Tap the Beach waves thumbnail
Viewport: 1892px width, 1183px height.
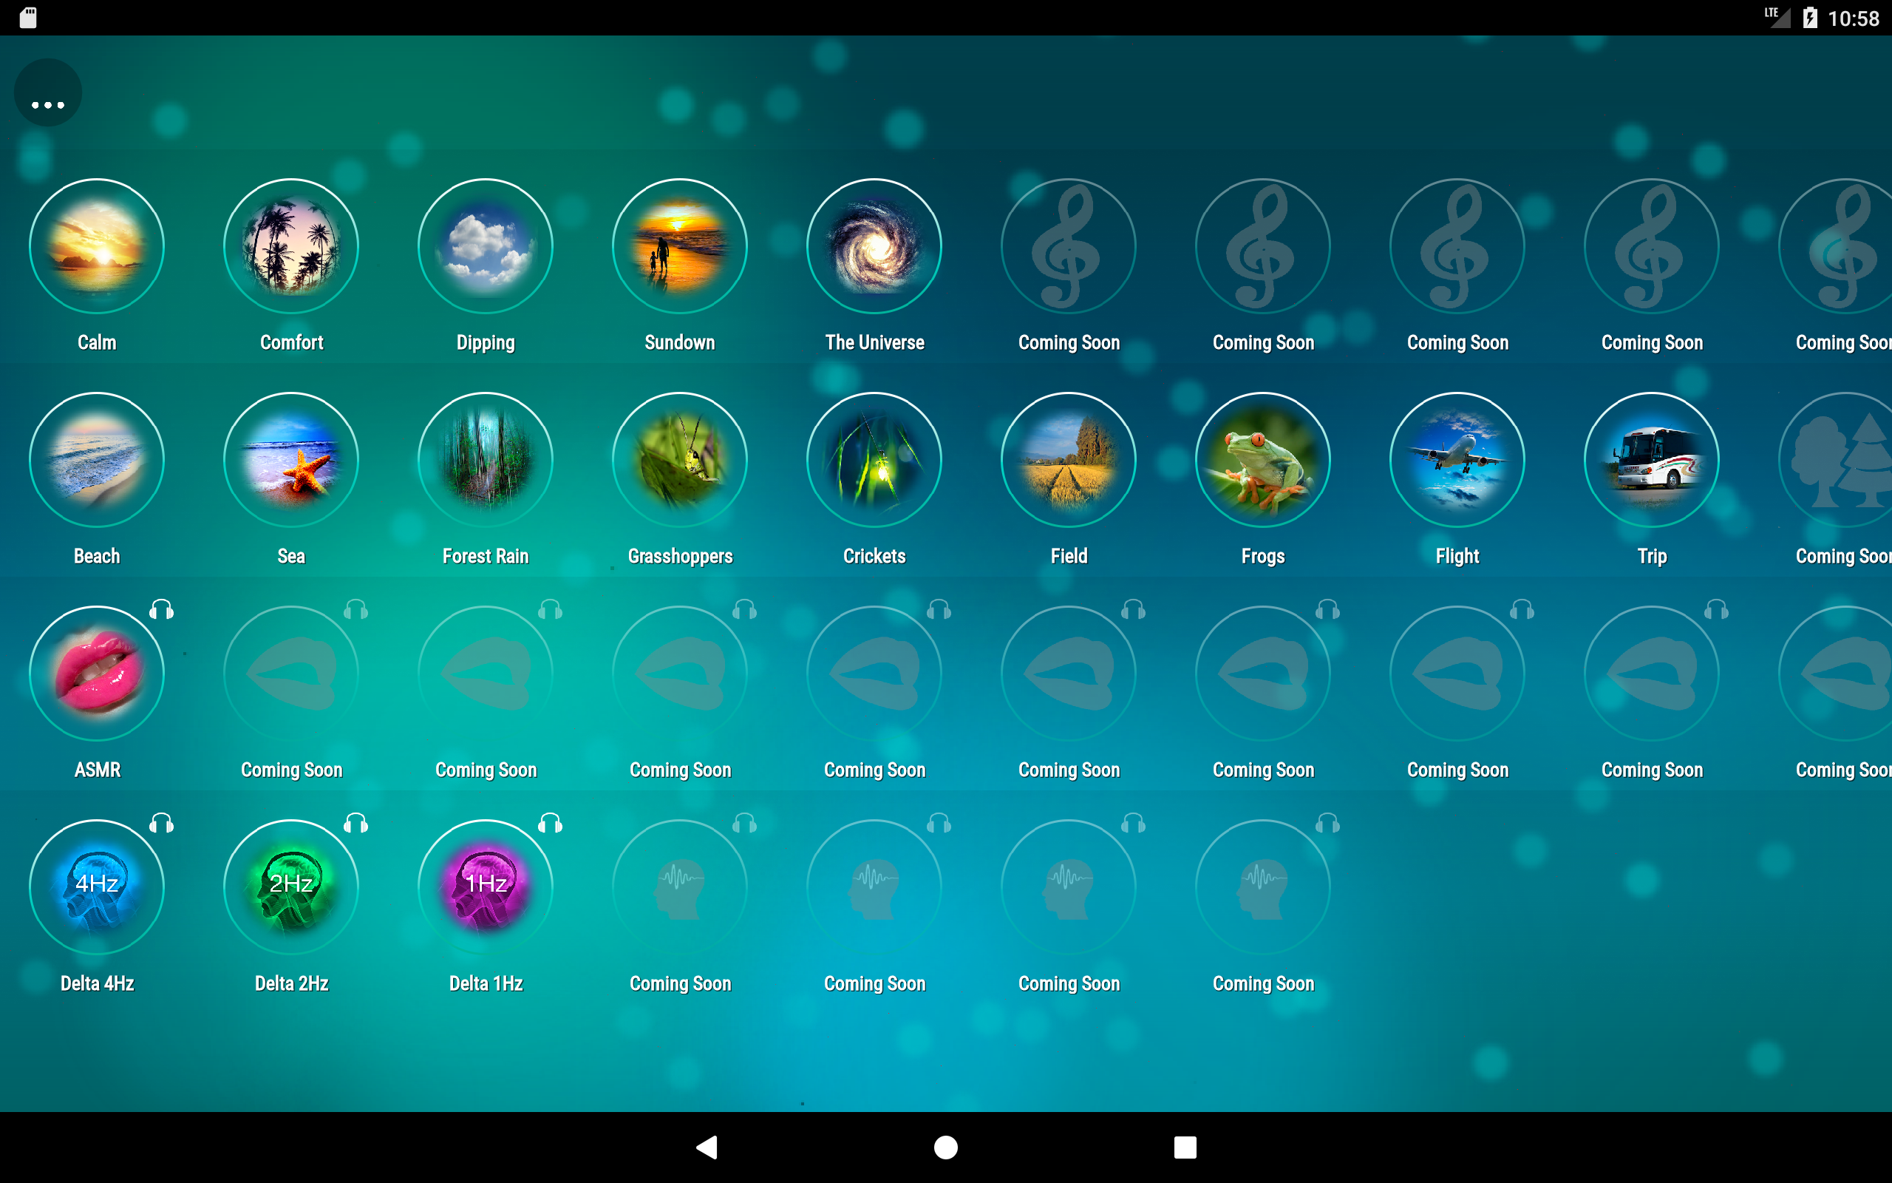point(96,460)
